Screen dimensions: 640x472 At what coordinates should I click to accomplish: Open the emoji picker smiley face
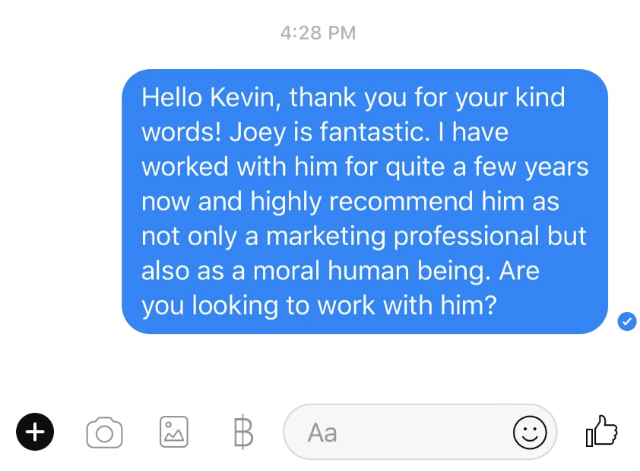[530, 432]
